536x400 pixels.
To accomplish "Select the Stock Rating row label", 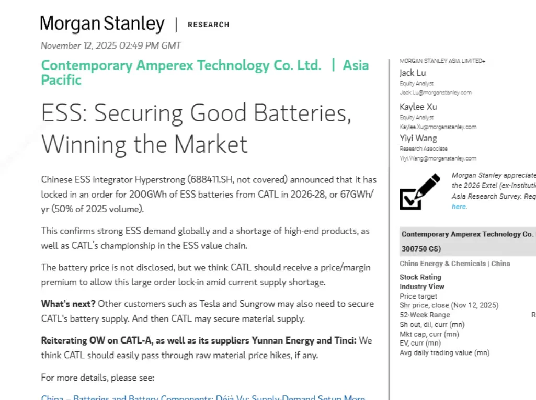I will (420, 277).
